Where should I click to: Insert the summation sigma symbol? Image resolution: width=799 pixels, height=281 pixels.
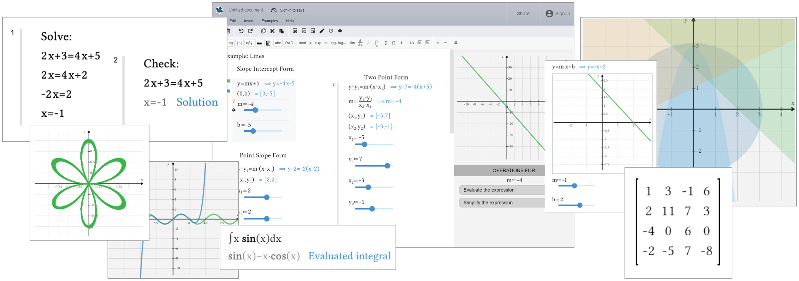pyautogui.click(x=386, y=43)
